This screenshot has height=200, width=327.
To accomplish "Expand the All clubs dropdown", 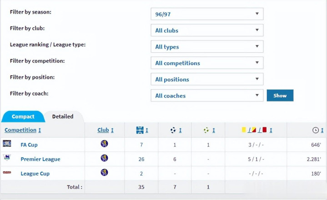I will click(207, 30).
